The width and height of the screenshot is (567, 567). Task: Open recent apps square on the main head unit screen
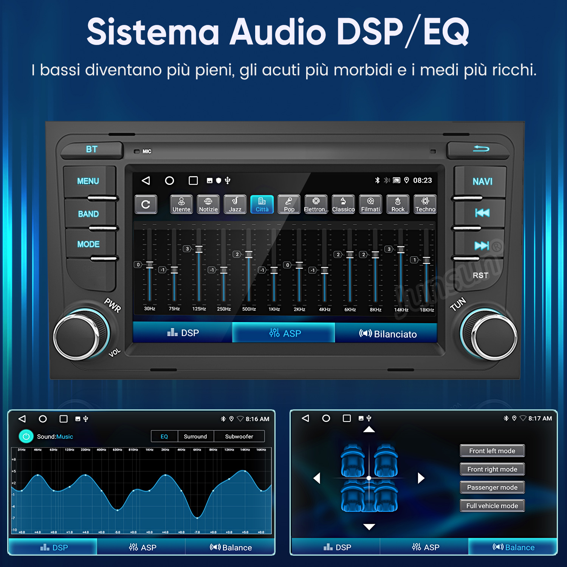tap(193, 181)
